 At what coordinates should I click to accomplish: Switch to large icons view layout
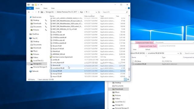click(x=128, y=79)
